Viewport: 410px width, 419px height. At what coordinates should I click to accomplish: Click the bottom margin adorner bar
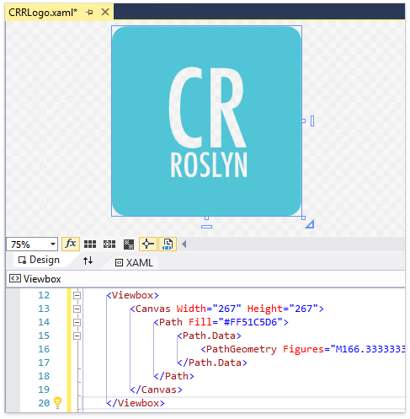pyautogui.click(x=206, y=227)
